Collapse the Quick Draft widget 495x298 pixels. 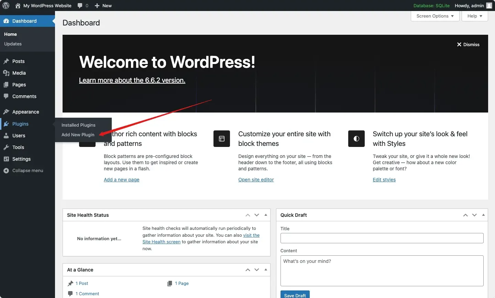point(483,215)
